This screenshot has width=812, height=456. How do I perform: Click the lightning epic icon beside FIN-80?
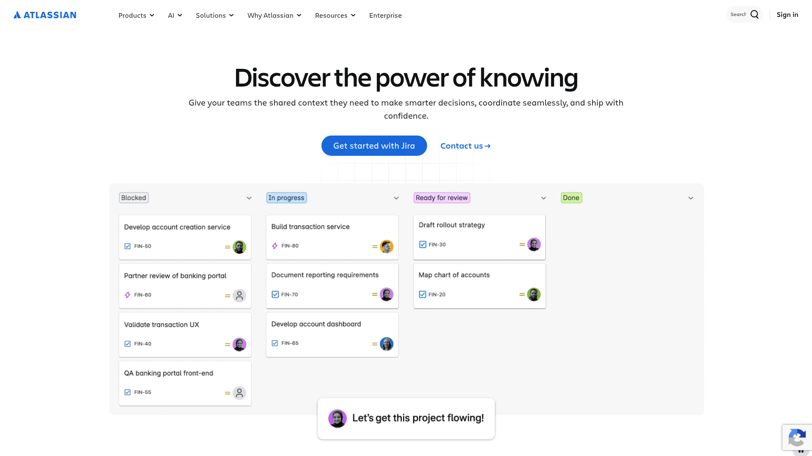[x=275, y=246]
